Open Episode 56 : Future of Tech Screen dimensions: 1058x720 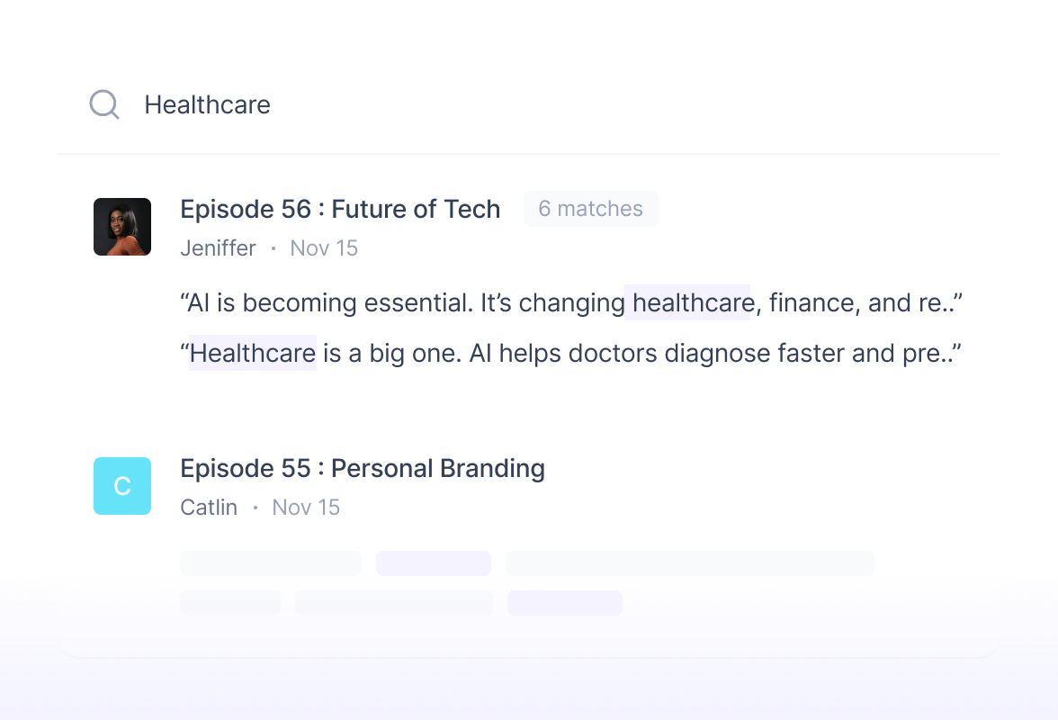point(340,210)
